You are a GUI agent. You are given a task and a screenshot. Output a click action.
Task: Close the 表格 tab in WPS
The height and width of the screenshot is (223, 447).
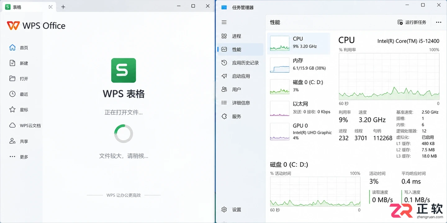pyautogui.click(x=51, y=7)
